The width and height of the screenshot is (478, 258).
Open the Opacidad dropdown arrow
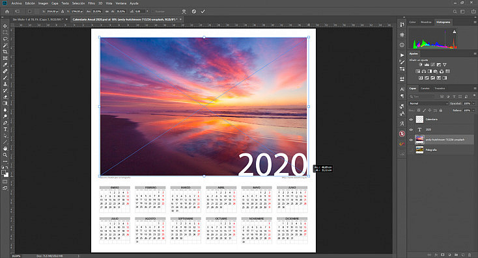pos(473,103)
